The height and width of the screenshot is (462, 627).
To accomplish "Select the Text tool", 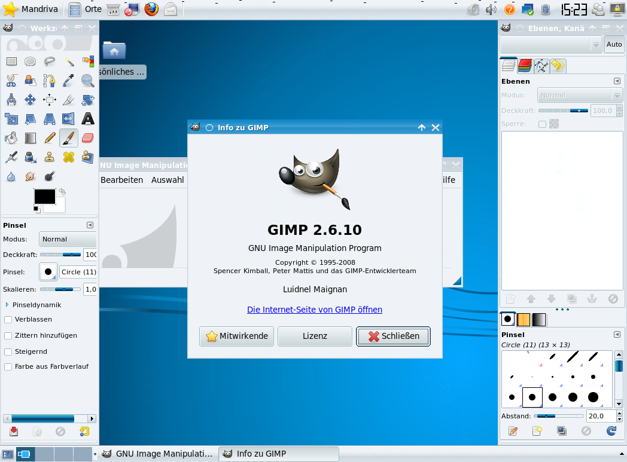I will tap(87, 118).
